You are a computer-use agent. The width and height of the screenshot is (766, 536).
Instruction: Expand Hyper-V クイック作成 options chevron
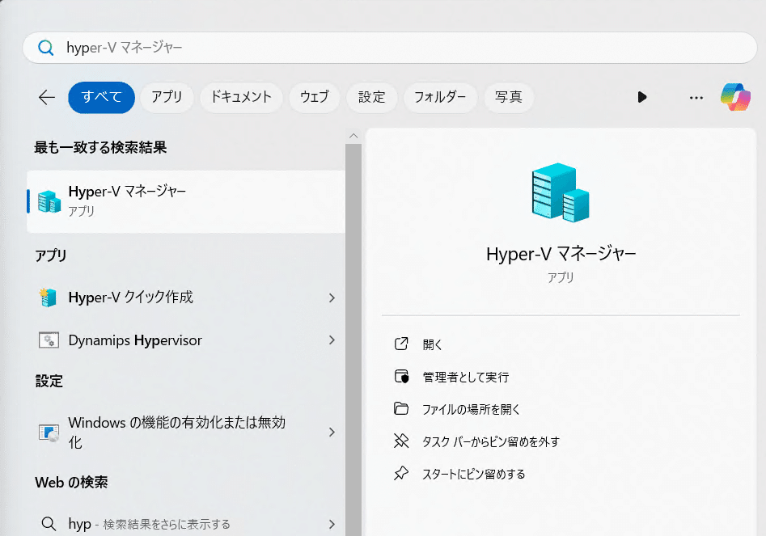tap(332, 298)
